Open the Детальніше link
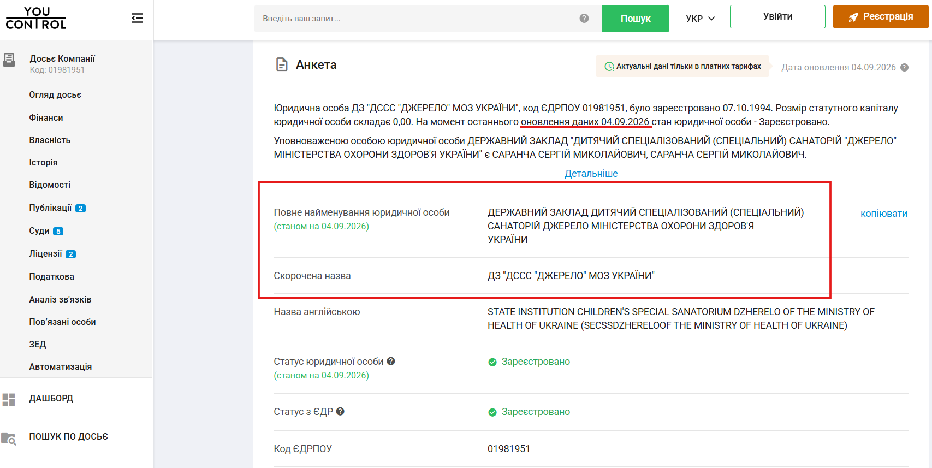 click(591, 174)
